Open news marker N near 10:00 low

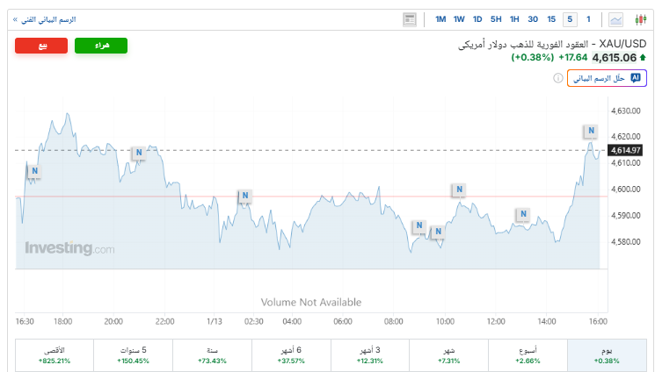coord(437,232)
